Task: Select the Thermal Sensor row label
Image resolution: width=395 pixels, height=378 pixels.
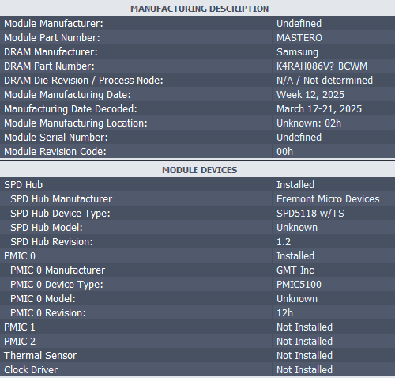Action: (x=40, y=356)
